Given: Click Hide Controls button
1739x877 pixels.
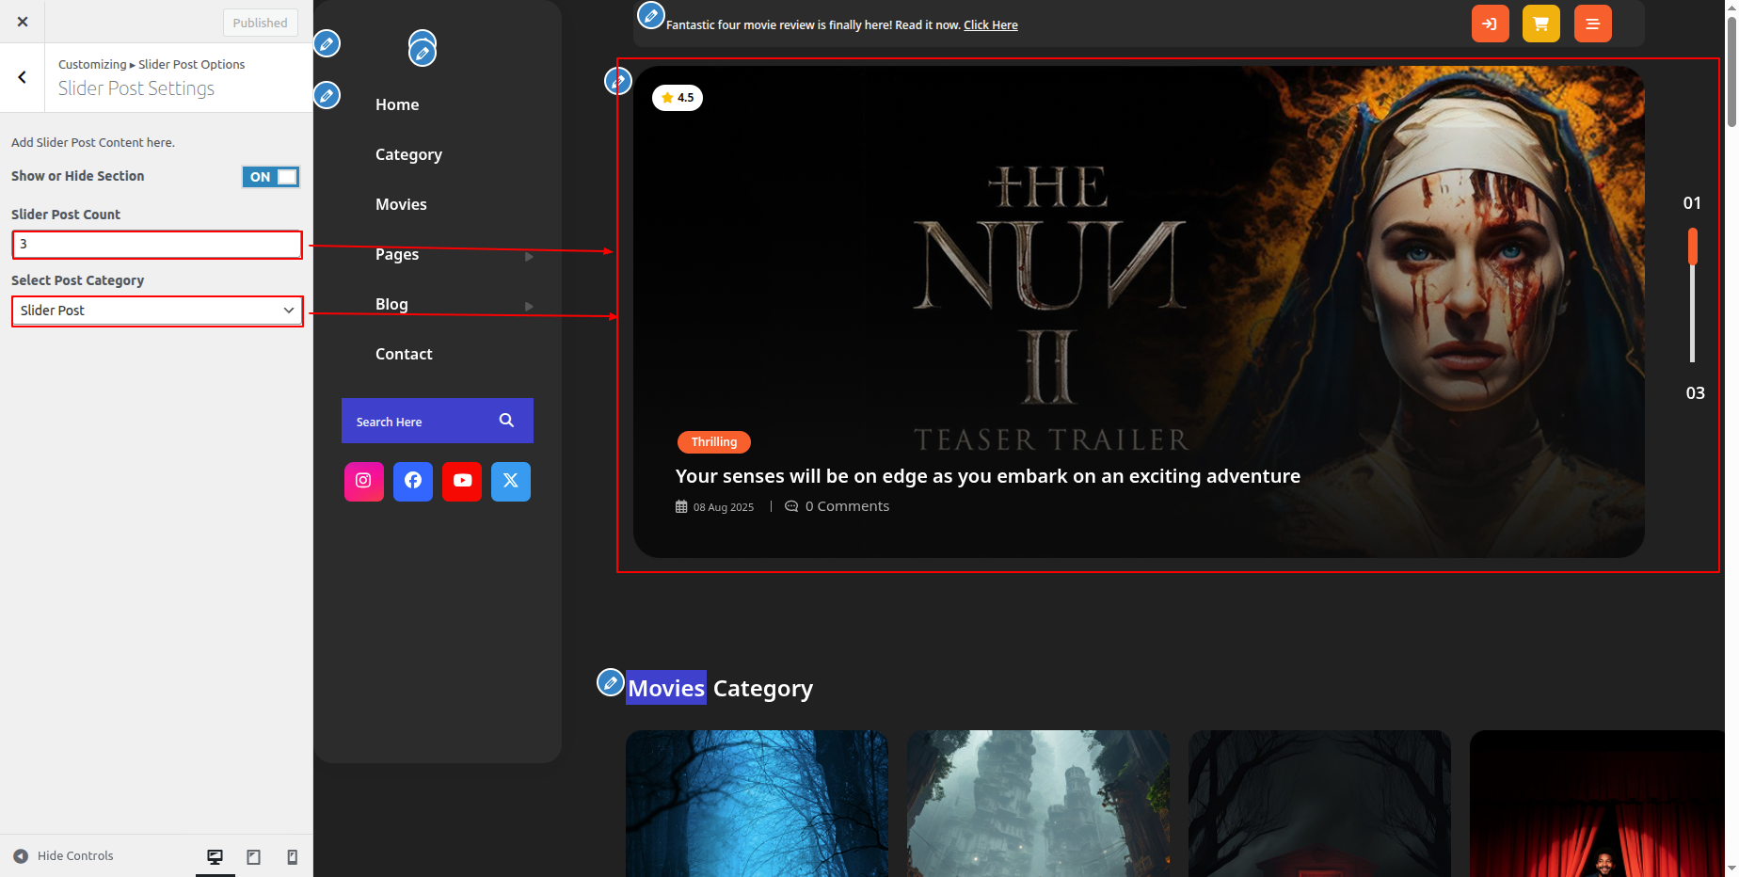Looking at the screenshot, I should (x=64, y=856).
